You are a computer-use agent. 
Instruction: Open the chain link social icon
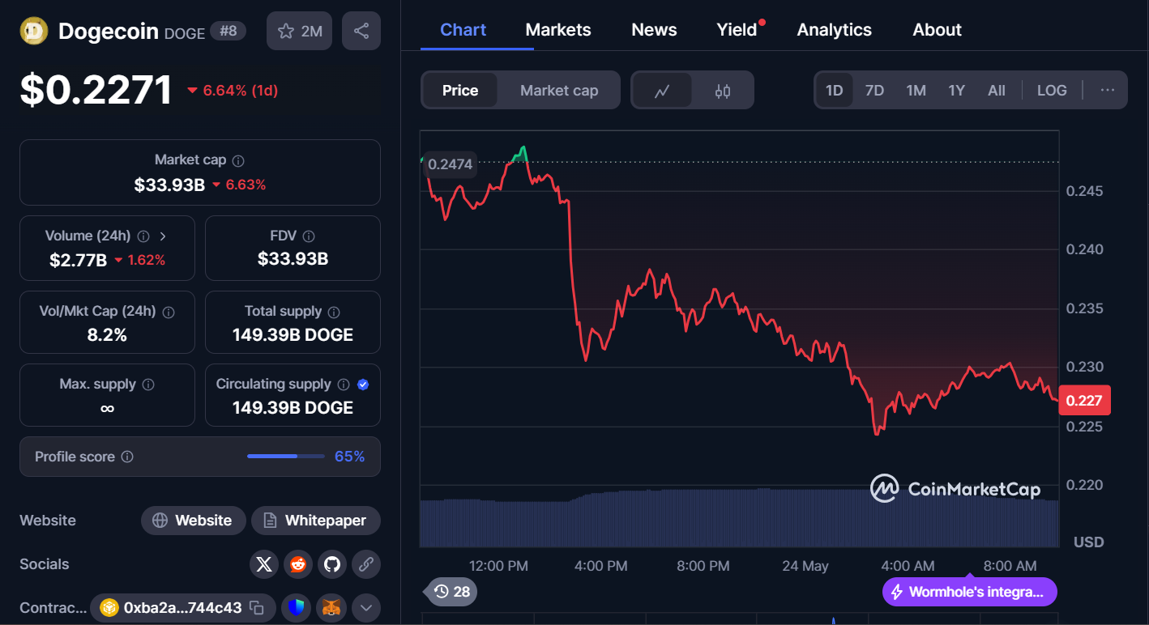click(x=366, y=564)
